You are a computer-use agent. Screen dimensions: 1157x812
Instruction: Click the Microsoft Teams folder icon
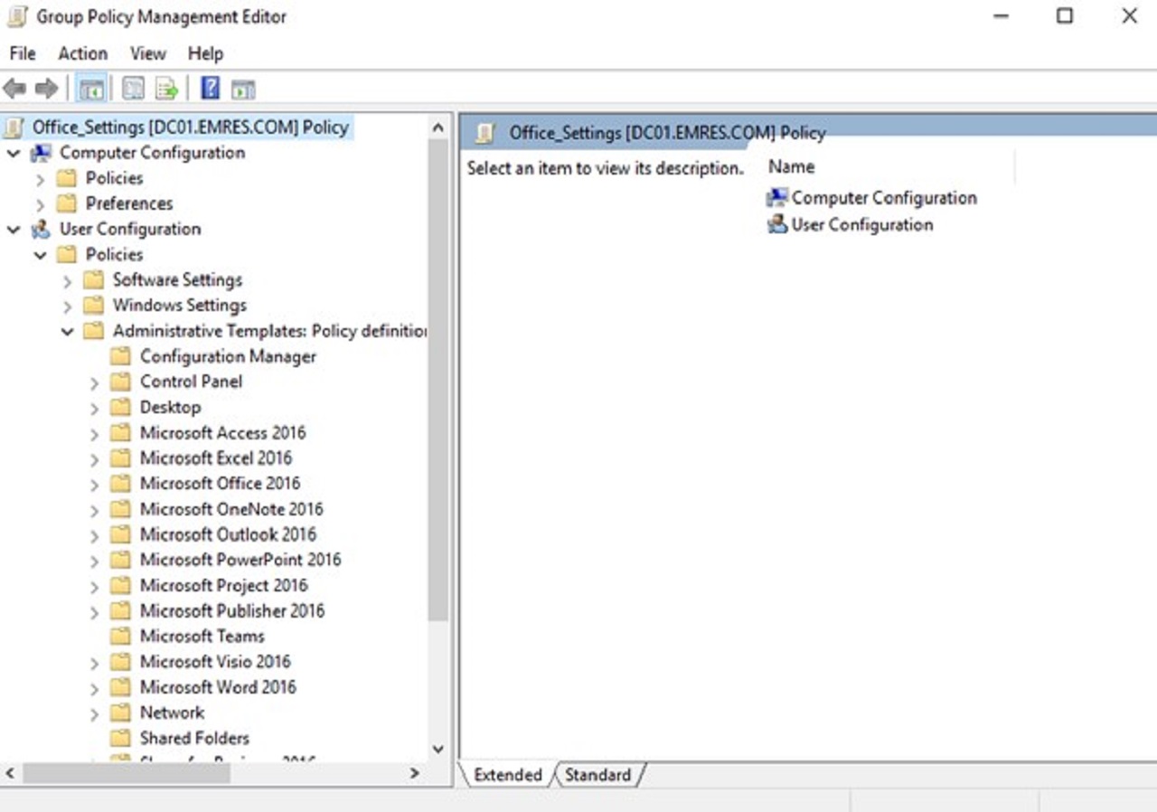click(121, 636)
